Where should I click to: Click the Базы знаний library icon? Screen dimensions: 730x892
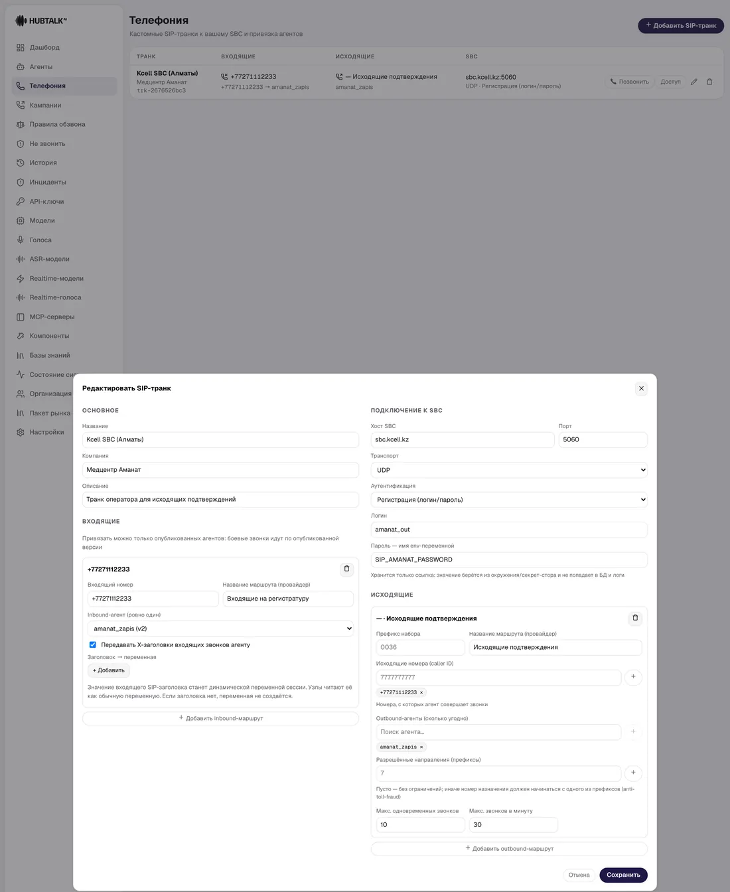click(21, 356)
